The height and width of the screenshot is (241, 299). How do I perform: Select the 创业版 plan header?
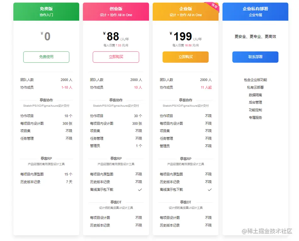click(116, 11)
